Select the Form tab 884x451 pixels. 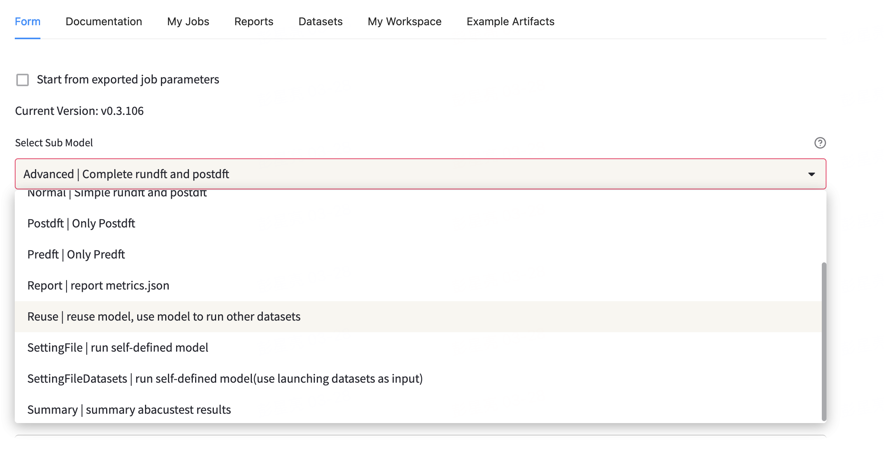coord(28,21)
